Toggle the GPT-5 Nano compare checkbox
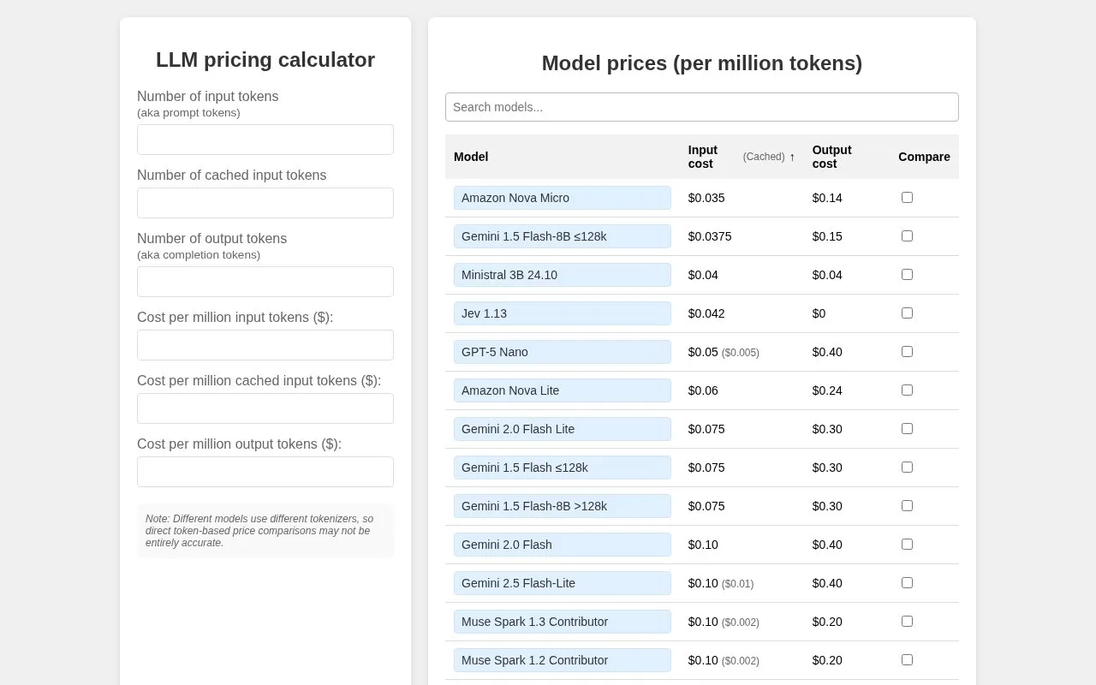Viewport: 1096px width, 685px height. tap(907, 352)
